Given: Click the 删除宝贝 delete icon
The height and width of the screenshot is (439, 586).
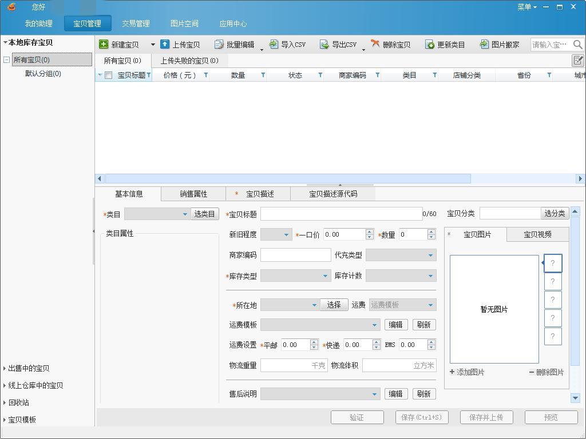Looking at the screenshot, I should (x=375, y=43).
